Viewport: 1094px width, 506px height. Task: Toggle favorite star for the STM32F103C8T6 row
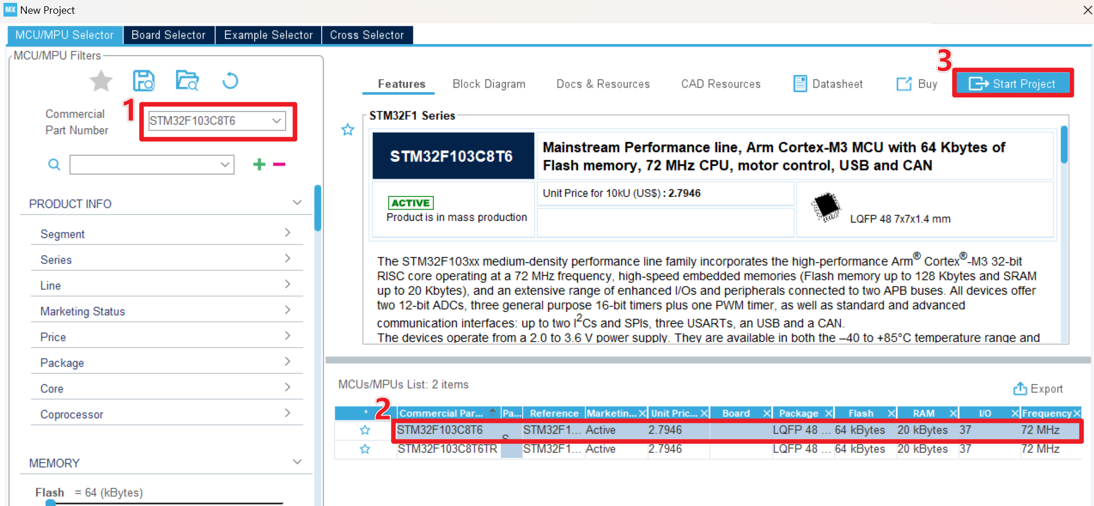(365, 430)
